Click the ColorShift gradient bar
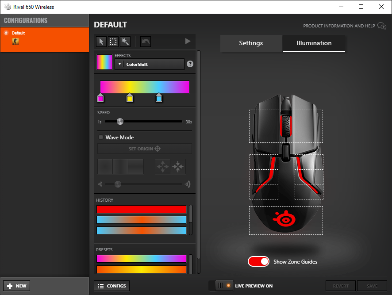Viewport: 392px width, 295px height. (145, 87)
